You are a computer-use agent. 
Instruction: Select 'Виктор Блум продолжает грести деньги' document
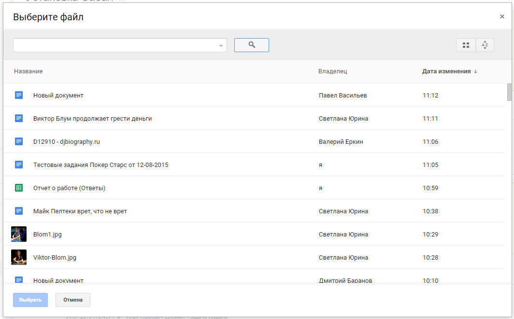pyautogui.click(x=92, y=118)
